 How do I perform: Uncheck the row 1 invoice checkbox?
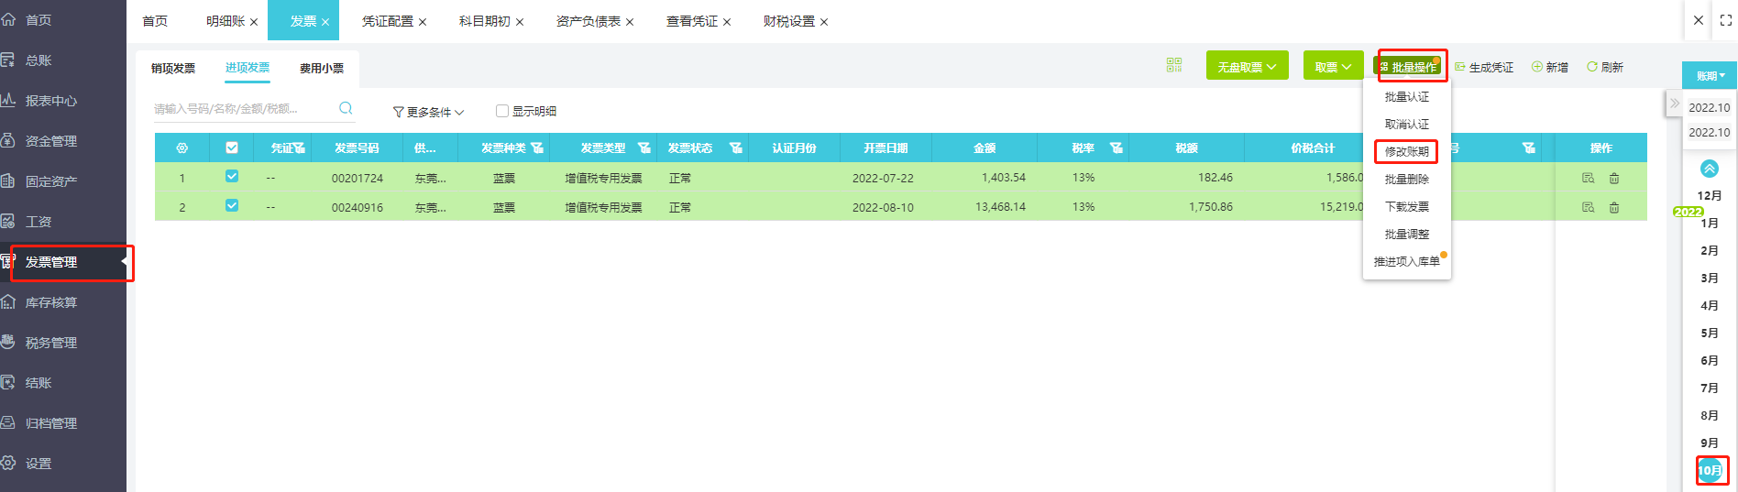(232, 177)
